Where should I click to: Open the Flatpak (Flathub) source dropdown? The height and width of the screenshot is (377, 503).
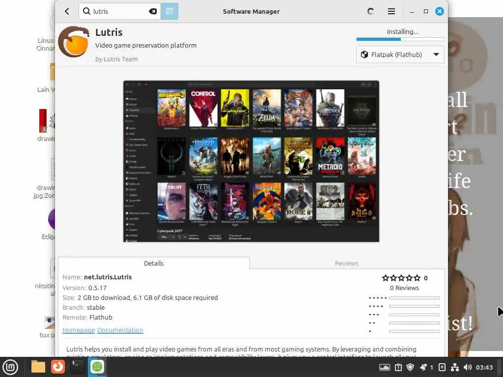coord(400,54)
